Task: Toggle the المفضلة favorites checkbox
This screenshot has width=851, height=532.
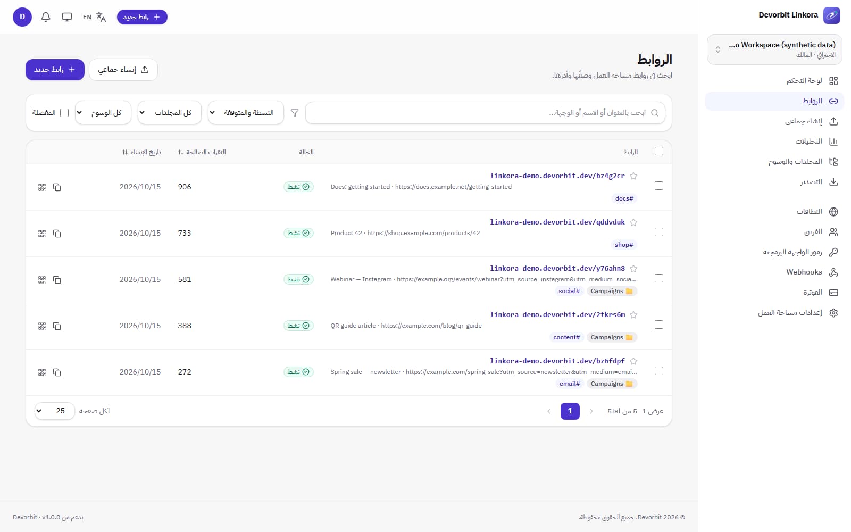Action: [64, 113]
